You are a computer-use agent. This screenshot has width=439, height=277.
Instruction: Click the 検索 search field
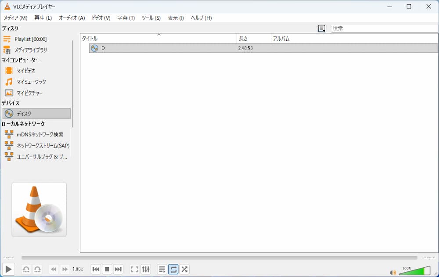(x=385, y=28)
